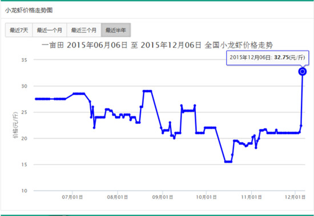Click the 小龙虾价格走势图 panel heading
The height and width of the screenshot is (216, 314).
click(x=29, y=10)
